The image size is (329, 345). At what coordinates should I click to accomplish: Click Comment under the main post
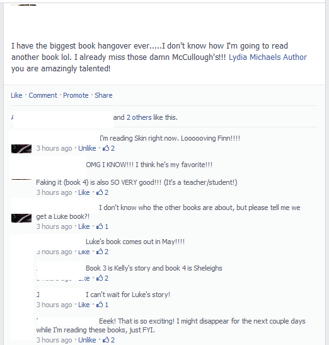[x=43, y=95]
